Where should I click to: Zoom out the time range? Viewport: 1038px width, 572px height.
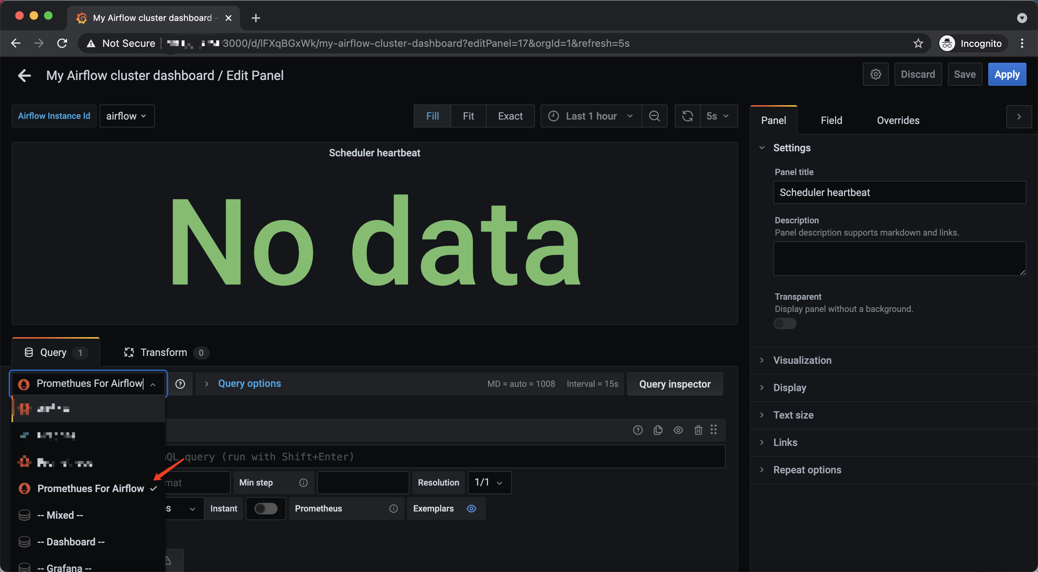(x=654, y=116)
